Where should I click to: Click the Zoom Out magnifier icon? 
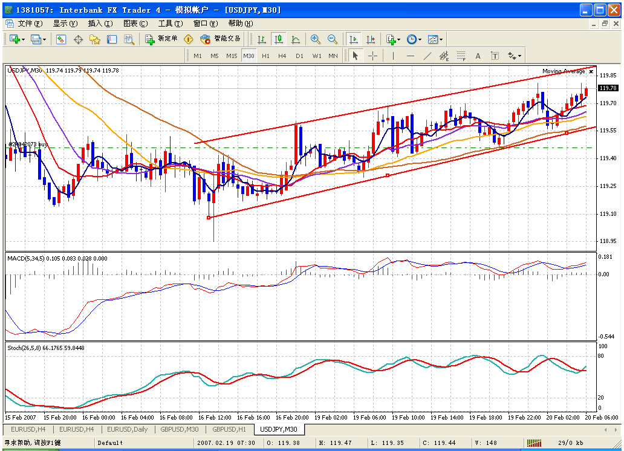[x=332, y=39]
